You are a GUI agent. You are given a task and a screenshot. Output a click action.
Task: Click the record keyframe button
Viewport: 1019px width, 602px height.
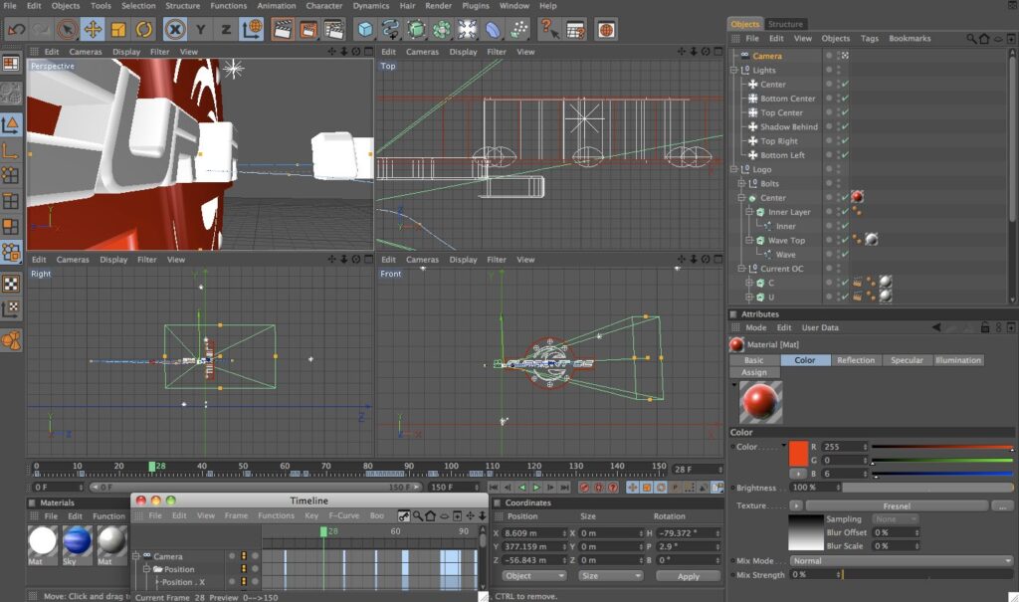click(x=584, y=487)
